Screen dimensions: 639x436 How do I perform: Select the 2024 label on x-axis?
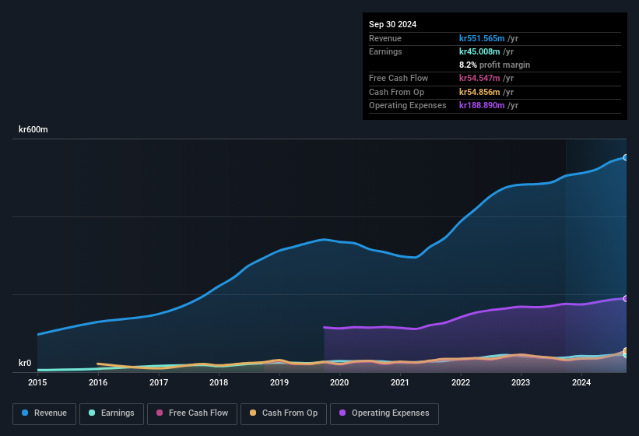tap(581, 382)
